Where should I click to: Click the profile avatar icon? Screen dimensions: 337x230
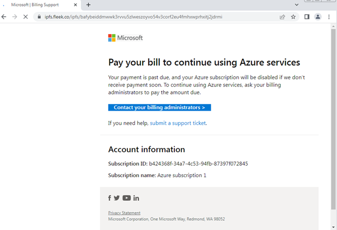[x=318, y=17]
